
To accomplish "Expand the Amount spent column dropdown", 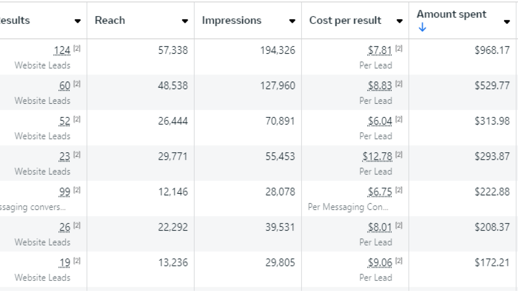I will click(506, 22).
